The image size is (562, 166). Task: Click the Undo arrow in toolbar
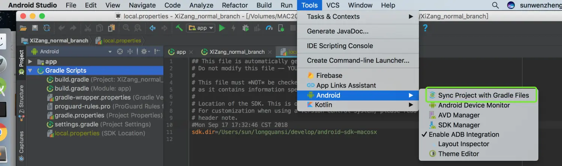tap(62, 28)
